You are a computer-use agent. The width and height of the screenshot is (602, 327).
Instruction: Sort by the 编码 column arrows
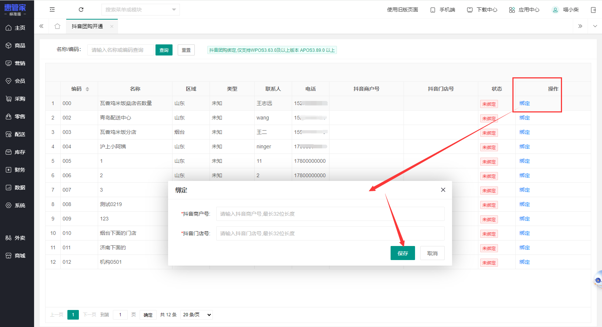pos(87,89)
